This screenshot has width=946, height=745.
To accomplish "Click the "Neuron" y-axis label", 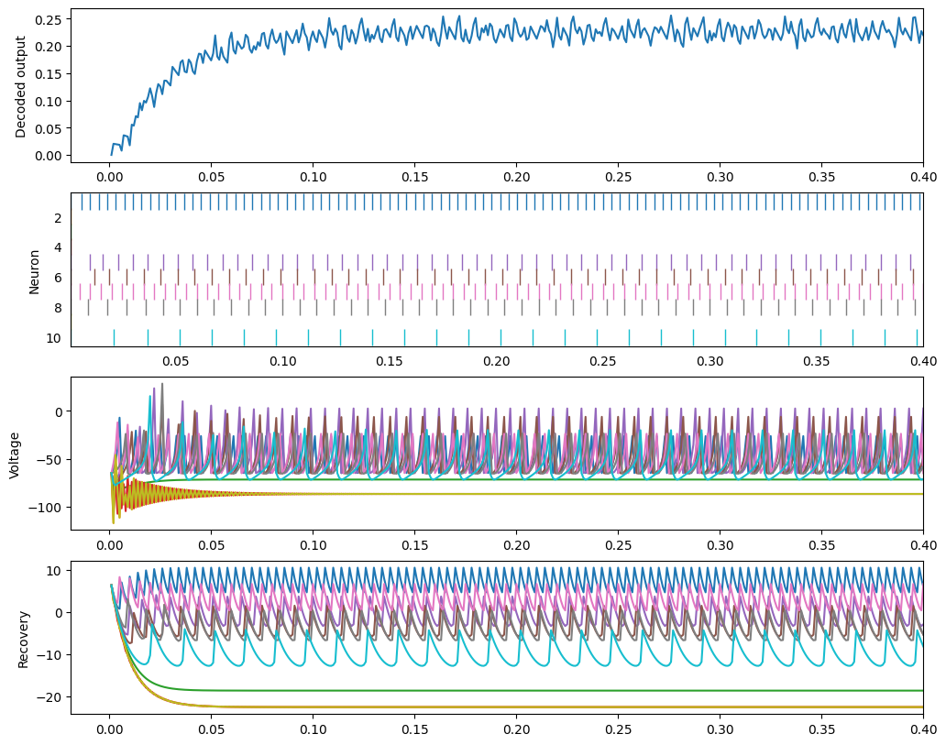I will pyautogui.click(x=34, y=273).
